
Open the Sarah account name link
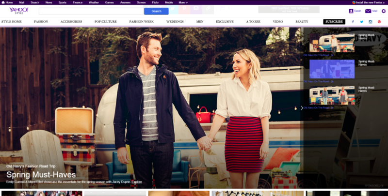coord(357,11)
